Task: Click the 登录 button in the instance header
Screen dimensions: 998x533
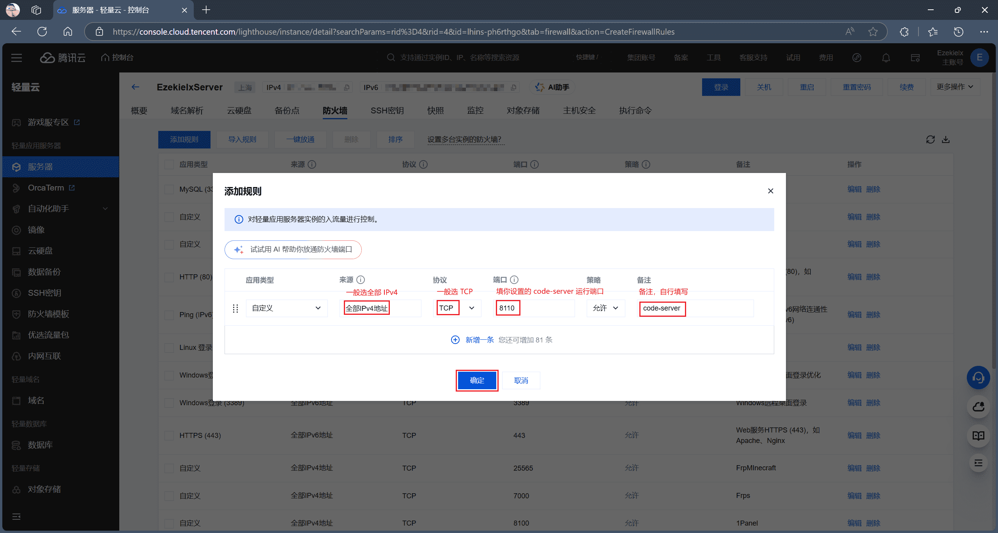Action: [x=721, y=87]
